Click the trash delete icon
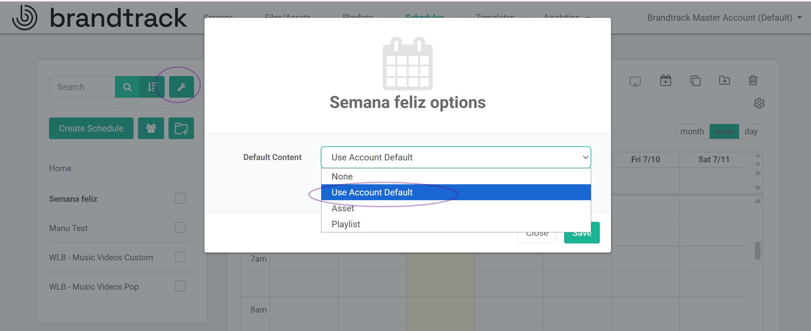The image size is (811, 331). coord(753,81)
